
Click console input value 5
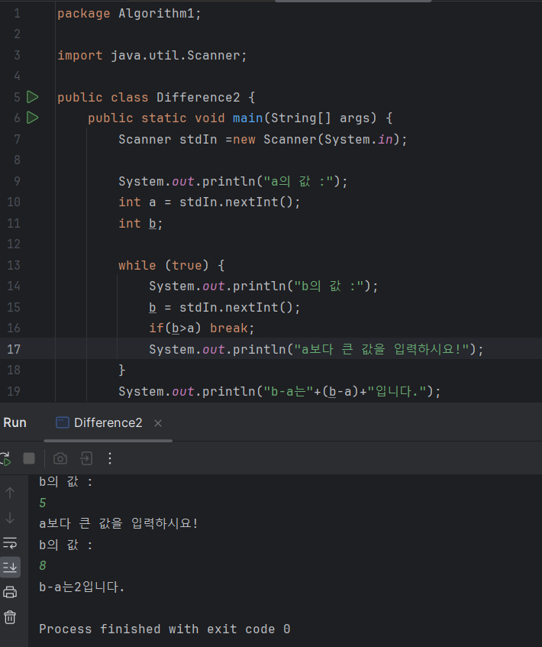(43, 503)
